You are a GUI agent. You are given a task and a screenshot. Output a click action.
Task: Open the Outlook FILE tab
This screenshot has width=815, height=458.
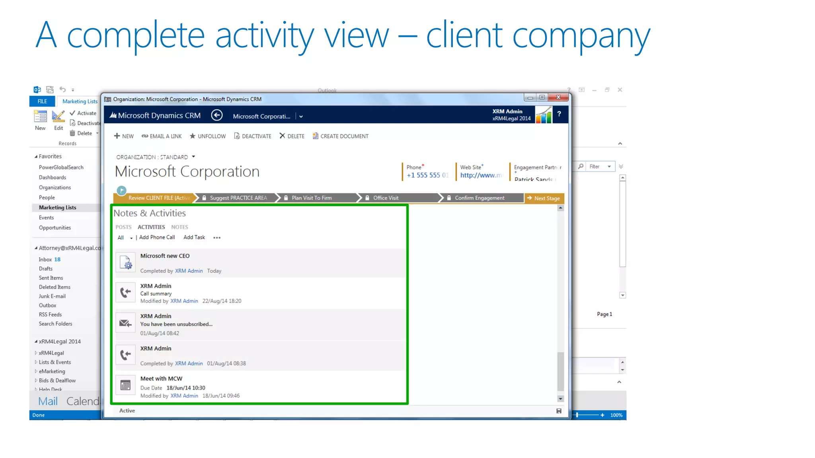click(42, 101)
